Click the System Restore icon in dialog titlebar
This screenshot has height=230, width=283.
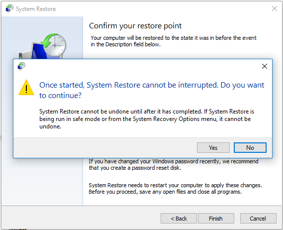pyautogui.click(x=21, y=66)
